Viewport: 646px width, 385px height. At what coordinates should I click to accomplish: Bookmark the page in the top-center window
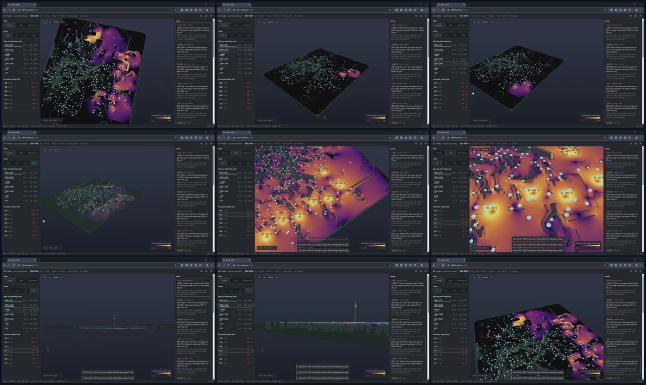tap(390, 10)
